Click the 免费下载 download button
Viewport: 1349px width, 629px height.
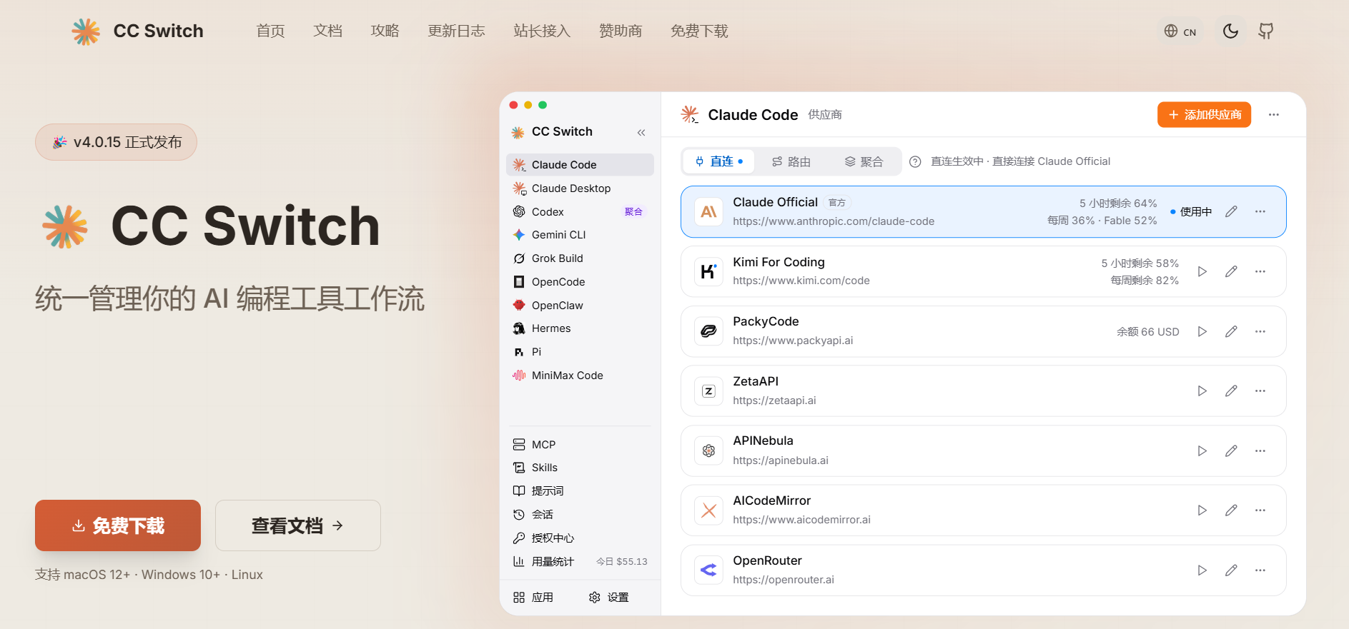[118, 525]
